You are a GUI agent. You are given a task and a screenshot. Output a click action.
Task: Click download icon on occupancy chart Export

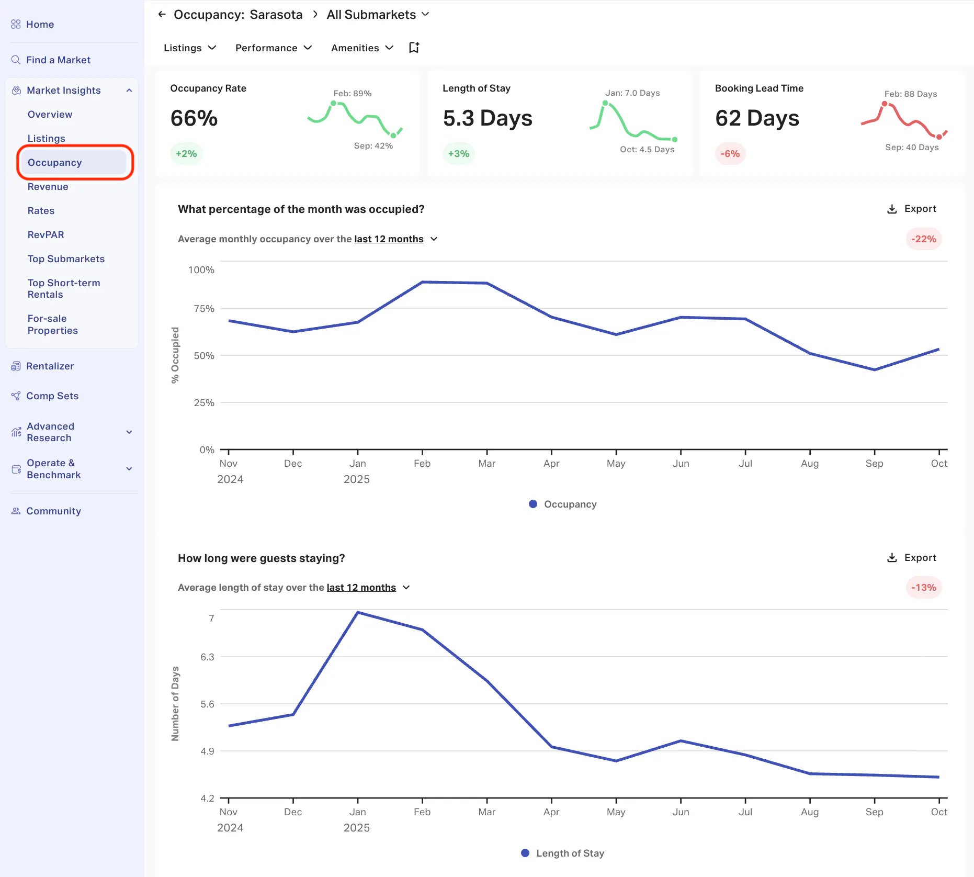click(892, 209)
